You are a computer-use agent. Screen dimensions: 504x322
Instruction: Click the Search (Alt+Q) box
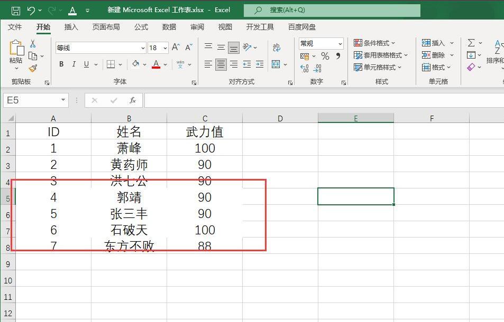tap(332, 10)
